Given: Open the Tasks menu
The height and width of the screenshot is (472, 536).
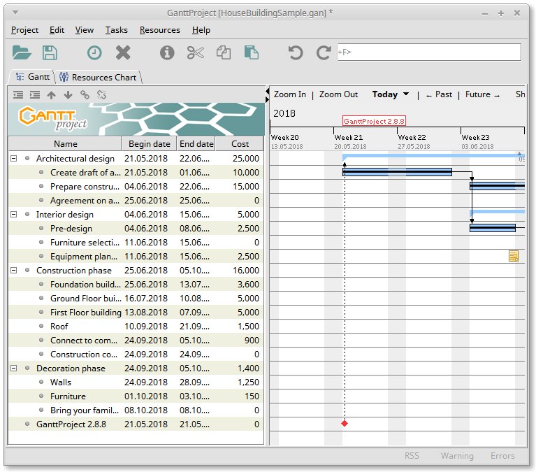Looking at the screenshot, I should tap(116, 30).
